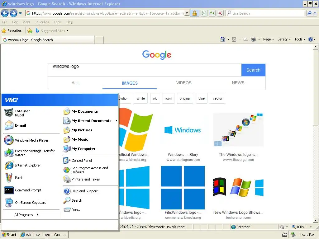Open the Favorites star button

point(12,31)
